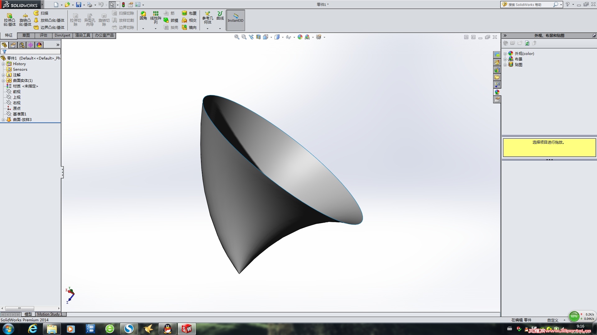Open the Curves (曲线) dropdown arrow
Image resolution: width=597 pixels, height=335 pixels.
[220, 29]
